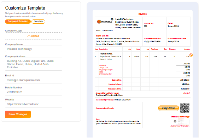This screenshot has height=140, width=199.
Task: Click the Shipping Charges label
Action: pyautogui.click(x=106, y=70)
